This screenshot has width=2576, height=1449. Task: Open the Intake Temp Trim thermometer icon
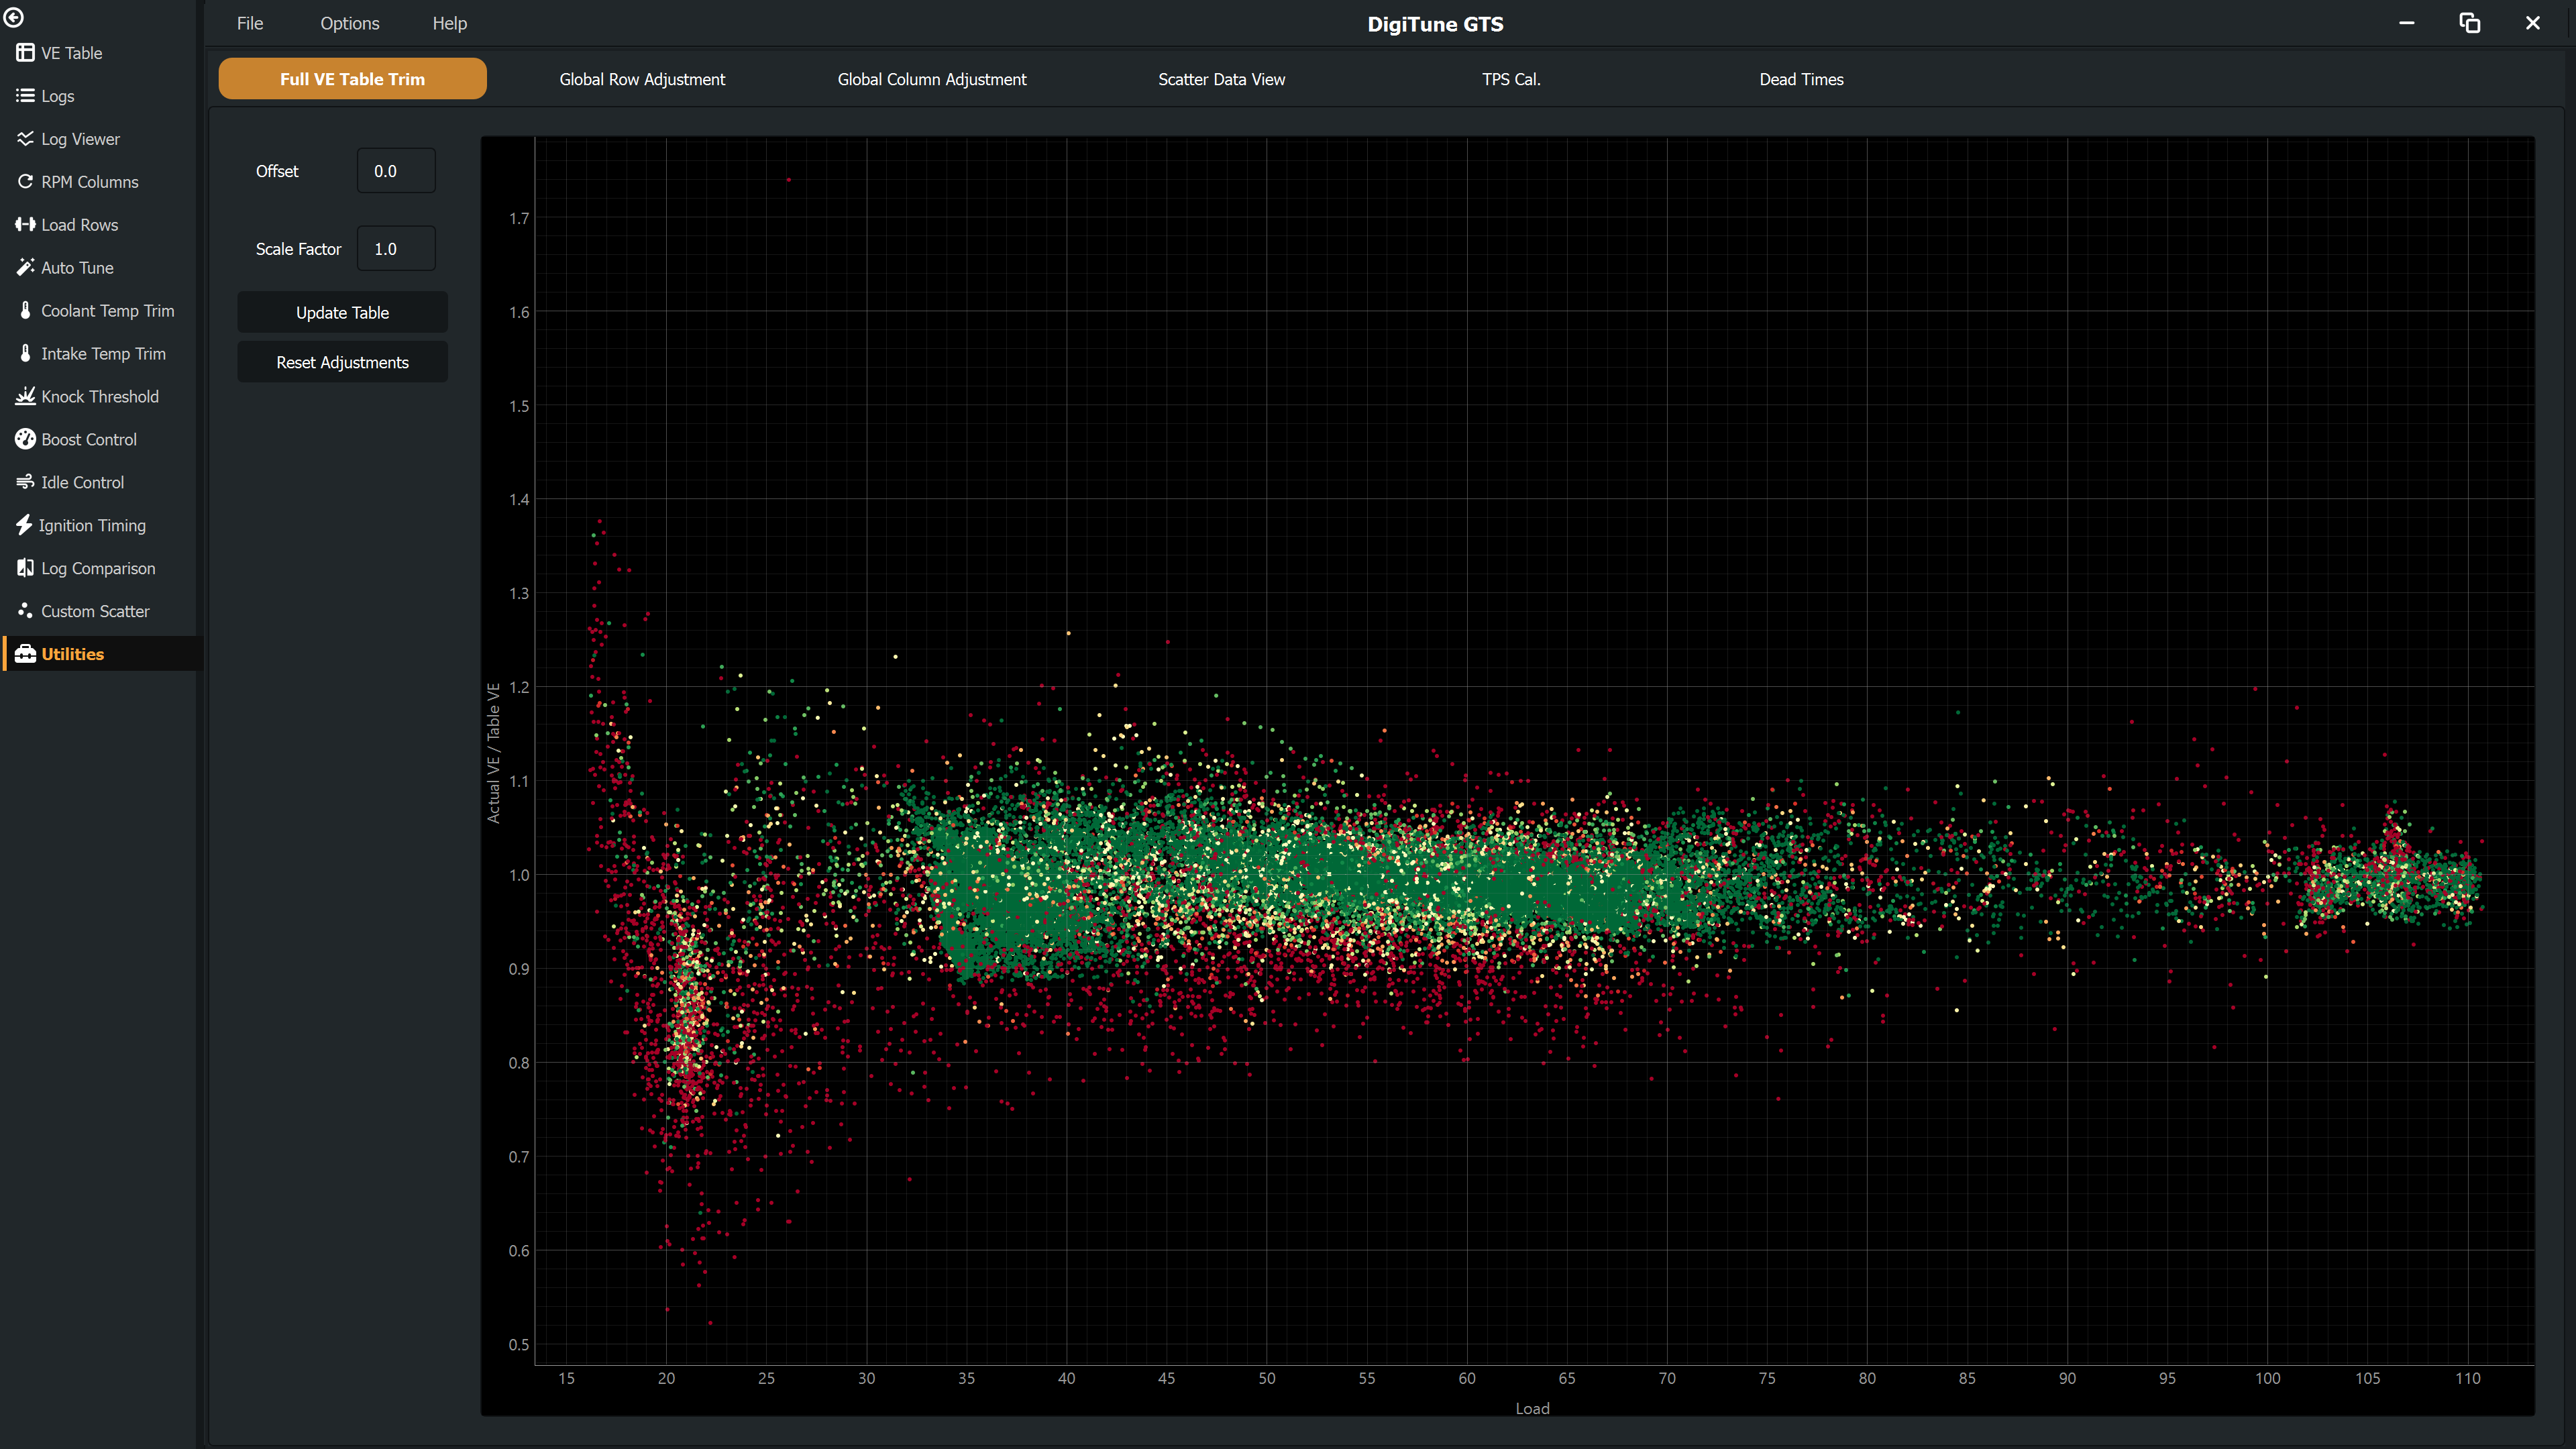coord(25,353)
